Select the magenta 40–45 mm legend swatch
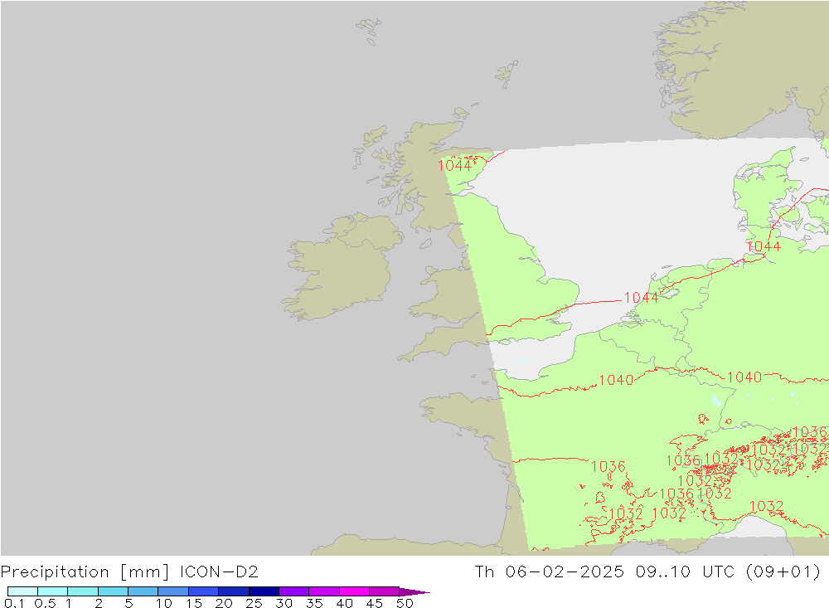Image resolution: width=829 pixels, height=608 pixels. 354,591
